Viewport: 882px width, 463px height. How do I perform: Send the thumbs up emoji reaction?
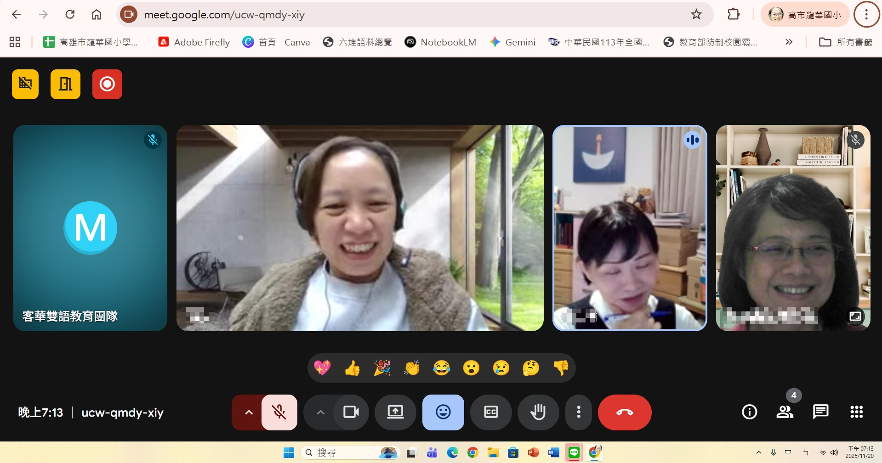[x=352, y=368]
